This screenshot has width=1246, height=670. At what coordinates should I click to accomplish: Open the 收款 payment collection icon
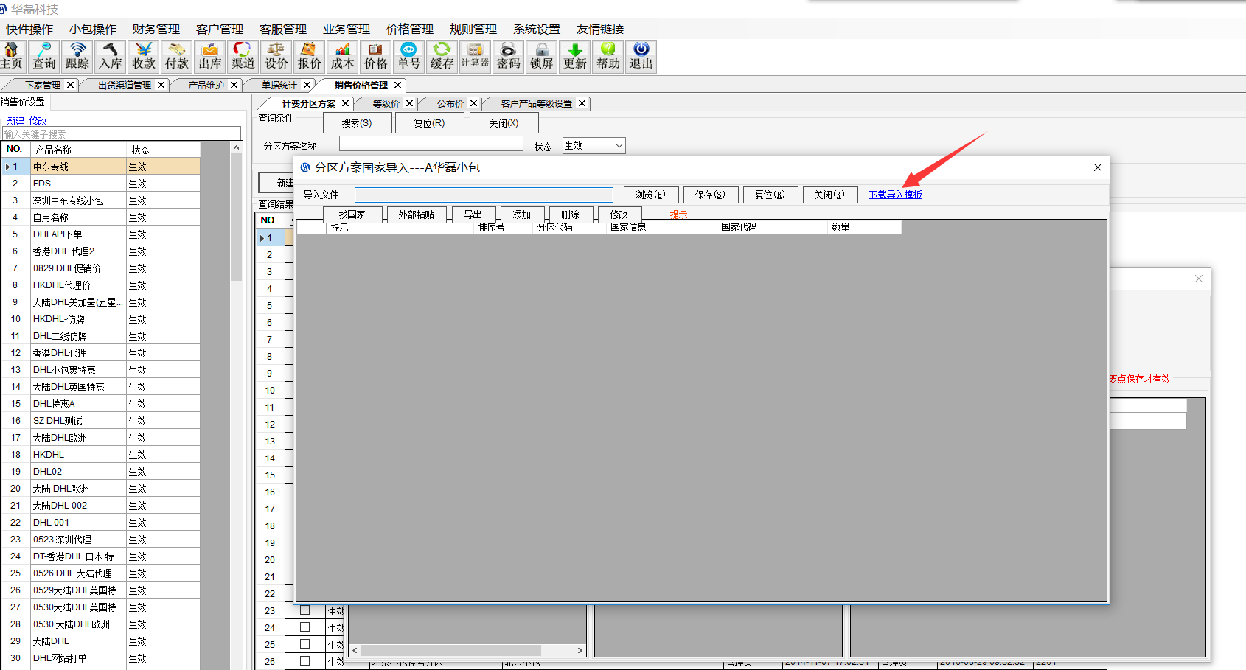coord(144,57)
